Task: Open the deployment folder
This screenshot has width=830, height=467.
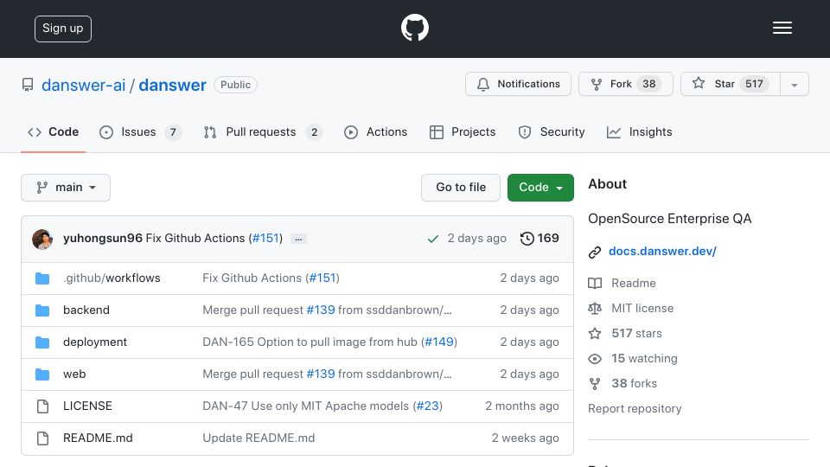Action: point(95,342)
